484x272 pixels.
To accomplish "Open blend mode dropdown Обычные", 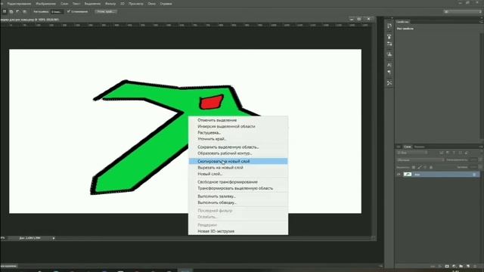I will point(420,159).
